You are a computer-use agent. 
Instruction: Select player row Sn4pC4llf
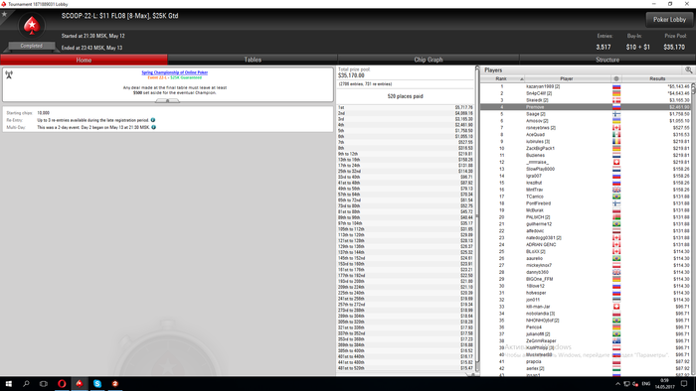(585, 93)
